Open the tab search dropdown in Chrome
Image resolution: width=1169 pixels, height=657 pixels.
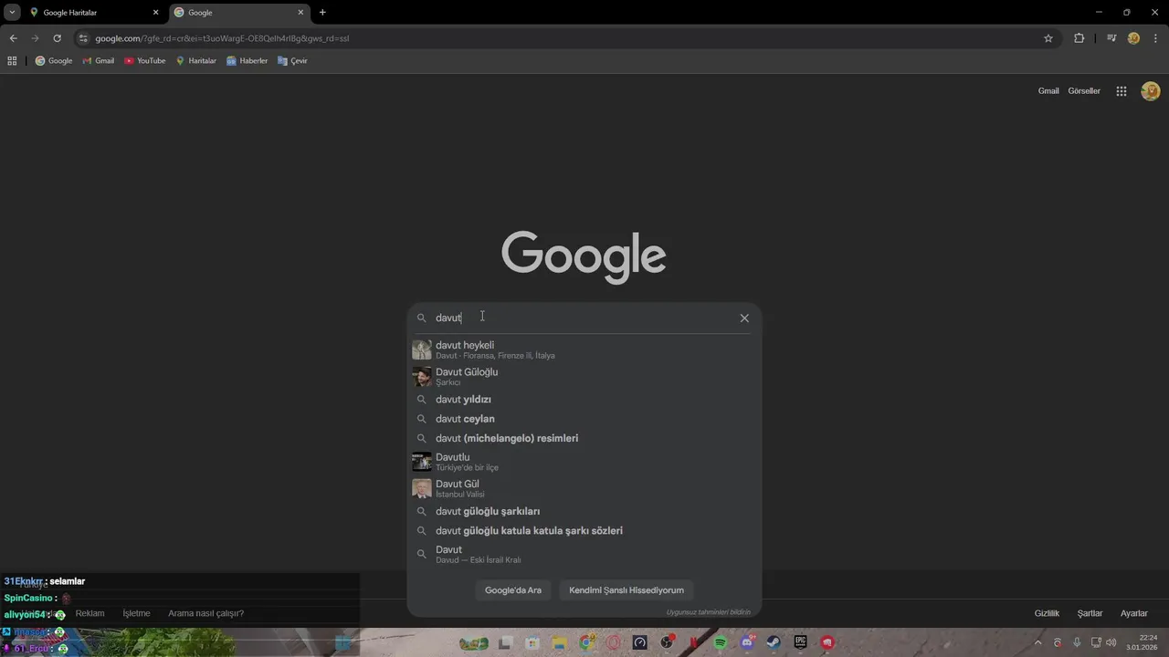[x=12, y=12]
